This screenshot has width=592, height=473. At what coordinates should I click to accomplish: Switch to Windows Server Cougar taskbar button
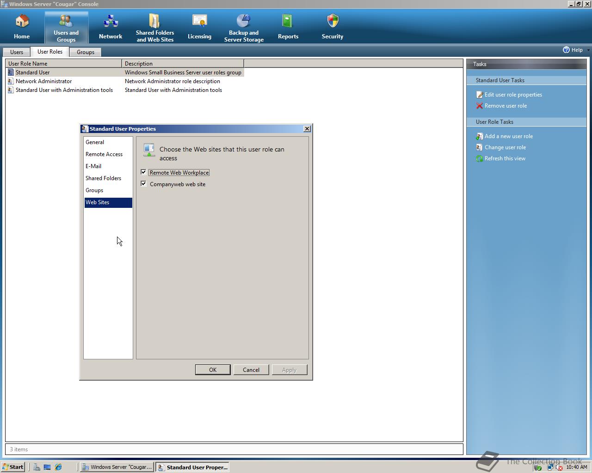coord(117,467)
